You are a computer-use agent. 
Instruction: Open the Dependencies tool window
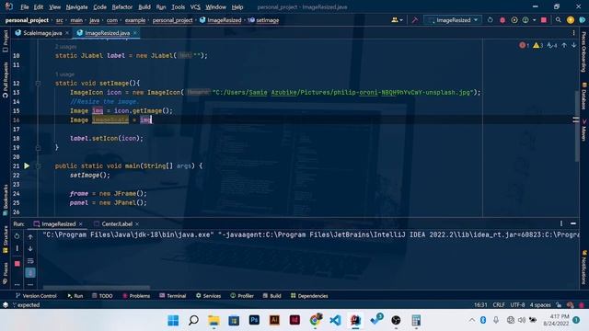pos(309,296)
